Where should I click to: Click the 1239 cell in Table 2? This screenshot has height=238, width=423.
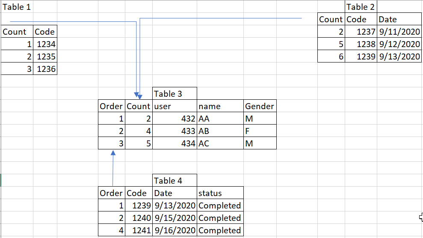click(361, 57)
